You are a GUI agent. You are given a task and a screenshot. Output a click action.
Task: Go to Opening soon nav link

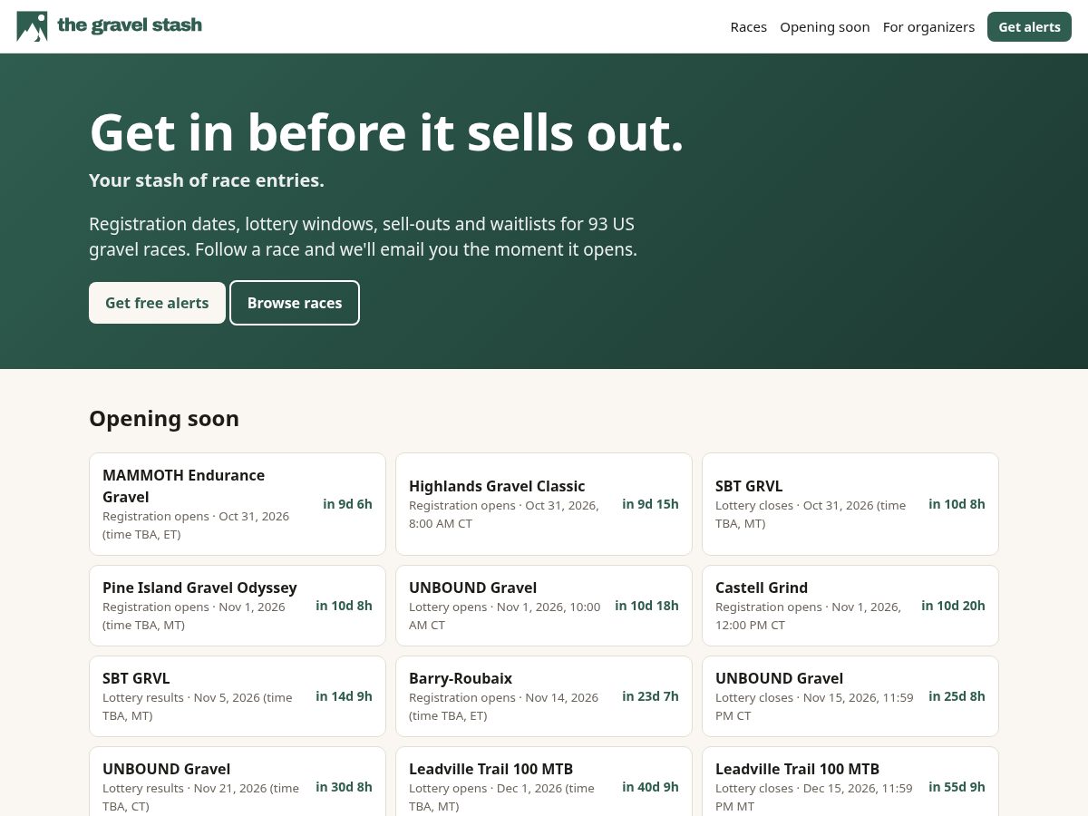(825, 27)
